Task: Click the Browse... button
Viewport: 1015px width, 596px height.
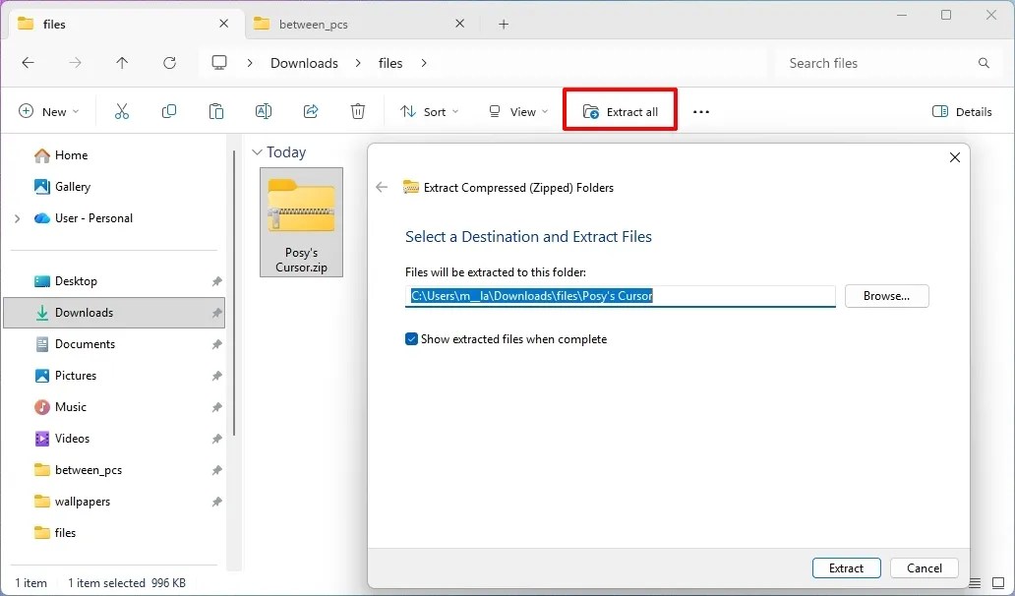Action: [x=887, y=296]
